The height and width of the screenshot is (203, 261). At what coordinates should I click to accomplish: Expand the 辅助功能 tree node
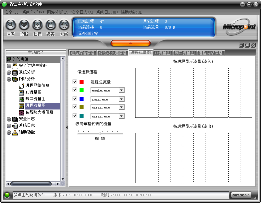9,132
